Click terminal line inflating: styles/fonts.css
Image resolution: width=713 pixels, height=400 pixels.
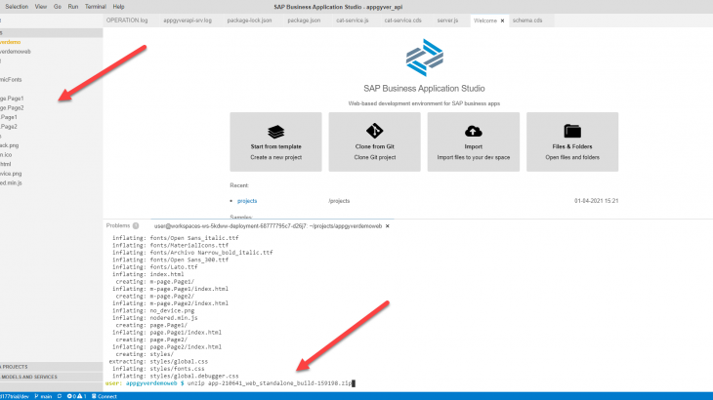tap(158, 369)
